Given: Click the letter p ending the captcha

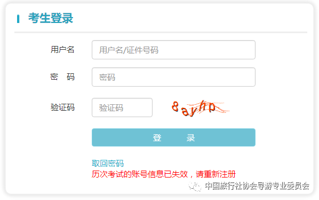Looking at the screenshot, I should 212,107.
